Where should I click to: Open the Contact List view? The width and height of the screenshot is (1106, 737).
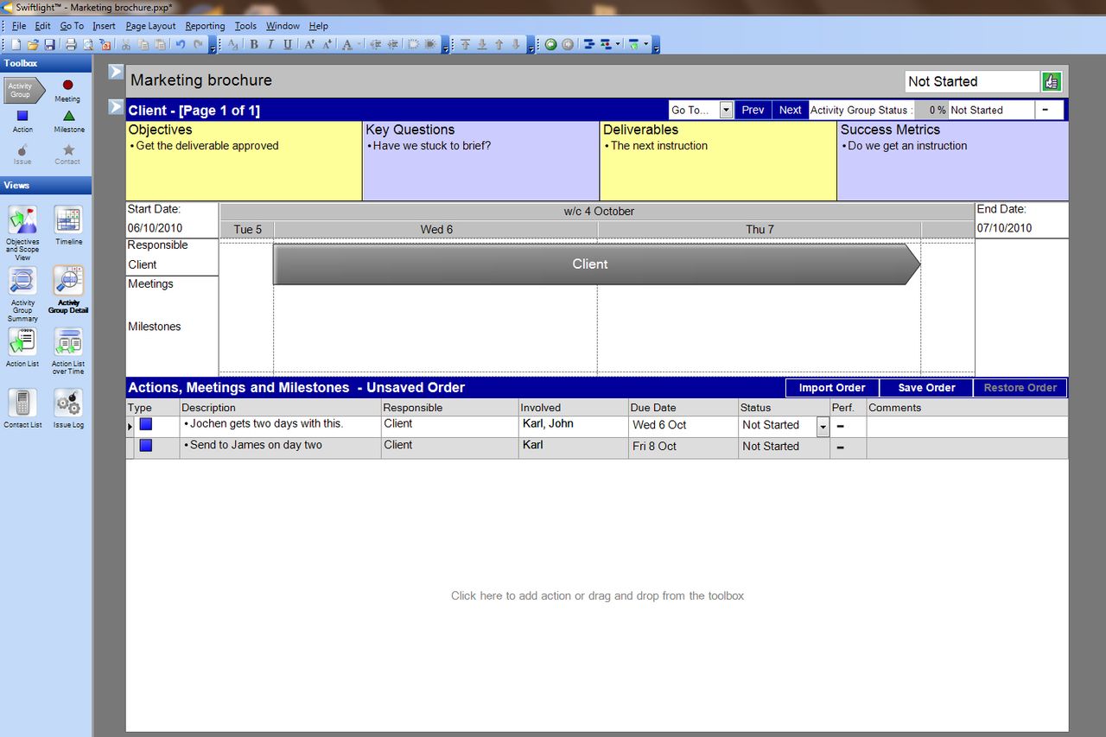click(x=22, y=408)
